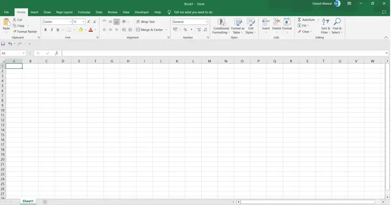Toggle Bold formatting

pyautogui.click(x=45, y=30)
